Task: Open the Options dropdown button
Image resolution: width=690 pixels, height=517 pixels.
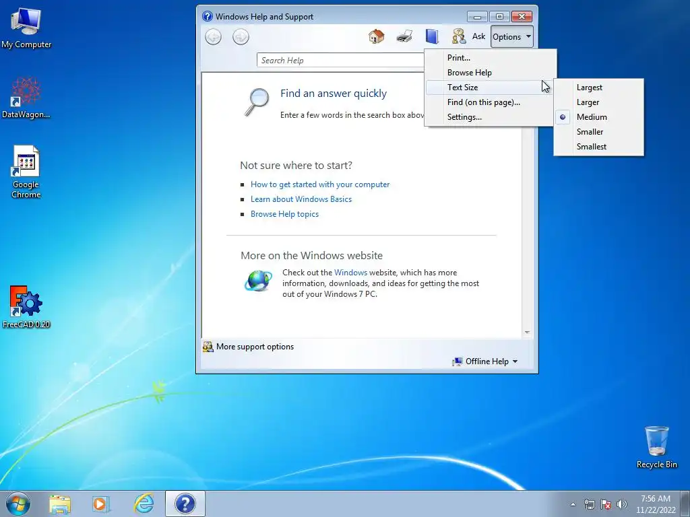Action: [512, 37]
